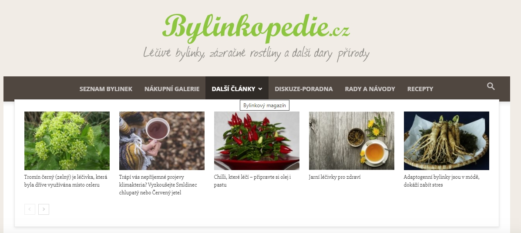
Task: Open Seznam bylinek menu item
Action: click(x=106, y=89)
